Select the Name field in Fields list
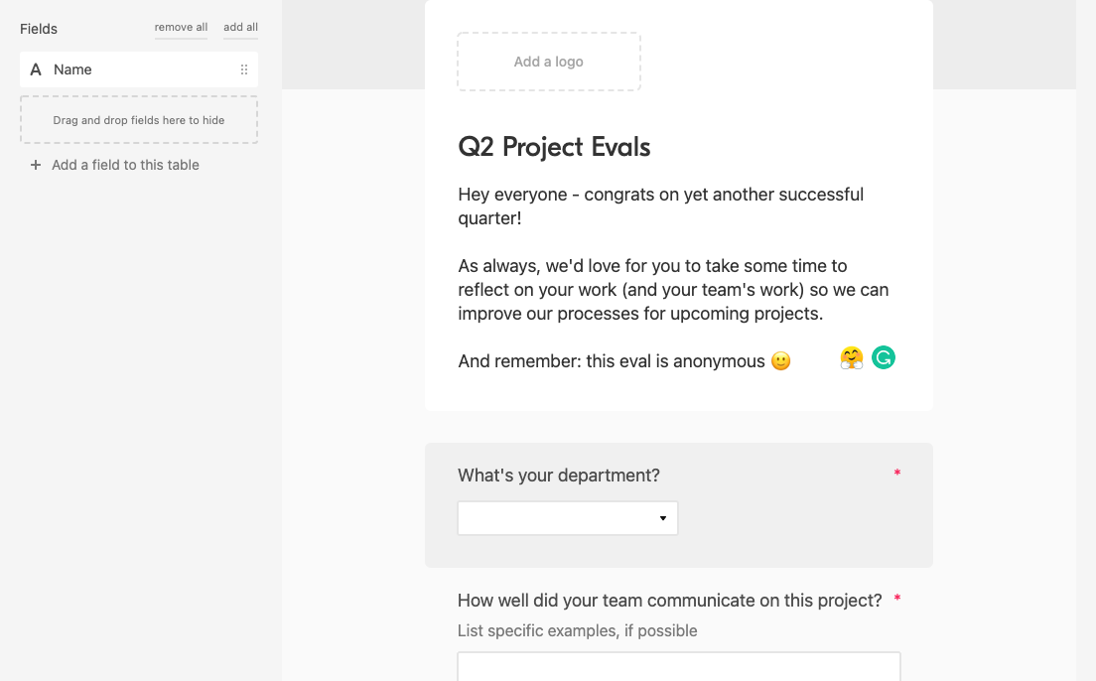 click(x=139, y=69)
